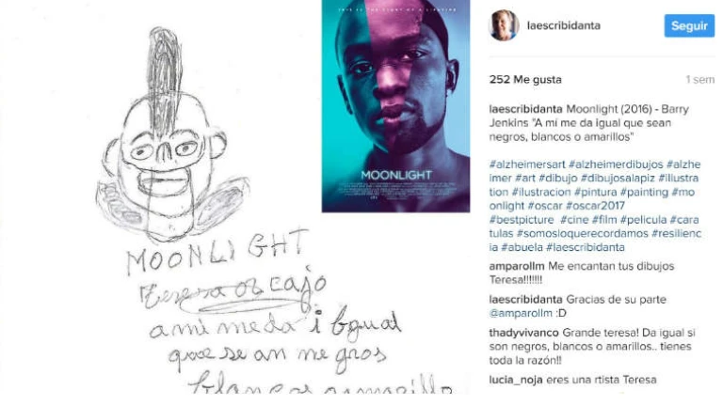
Task: Open the #alzheimerdibujos hashtag
Action: coord(616,164)
